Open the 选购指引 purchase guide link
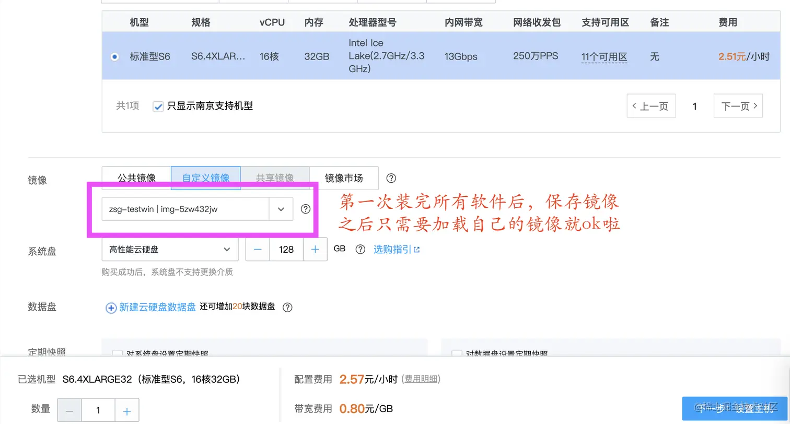 tap(393, 249)
